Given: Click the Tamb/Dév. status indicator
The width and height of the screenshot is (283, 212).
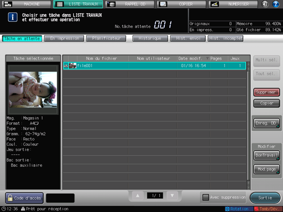Looking at the screenshot, I should tap(268, 209).
